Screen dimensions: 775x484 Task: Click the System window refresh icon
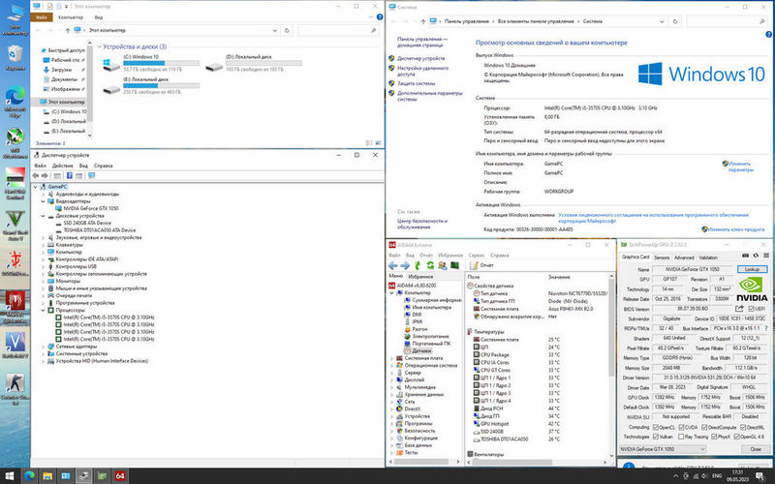(x=675, y=21)
